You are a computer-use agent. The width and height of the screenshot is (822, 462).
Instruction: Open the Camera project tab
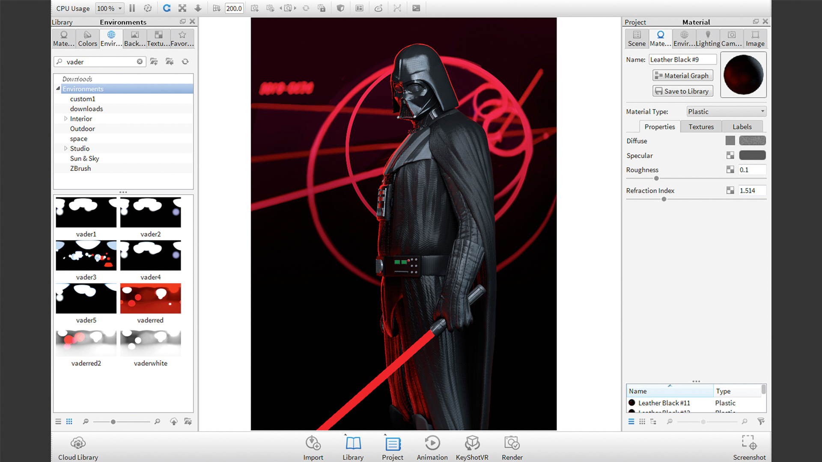(732, 38)
